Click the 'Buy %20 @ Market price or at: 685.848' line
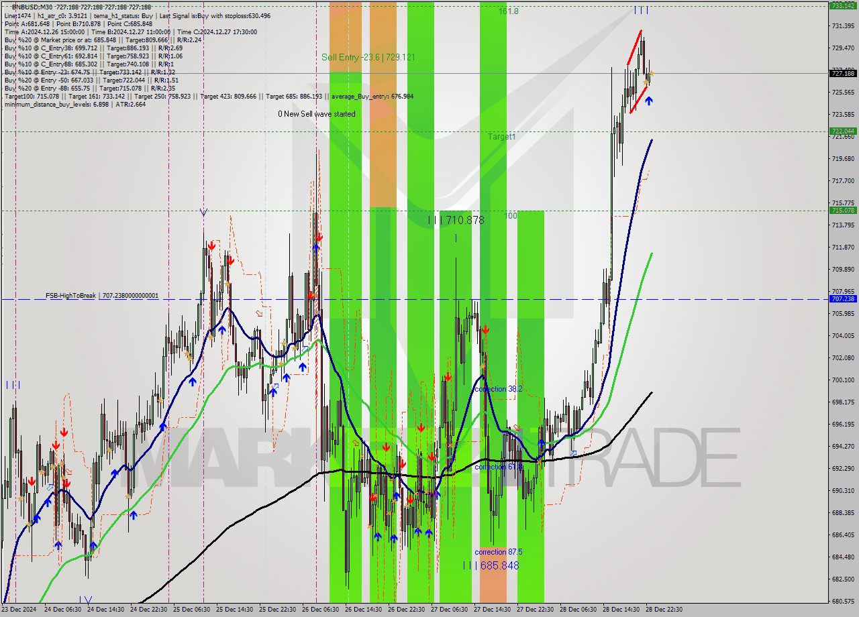 coord(103,40)
